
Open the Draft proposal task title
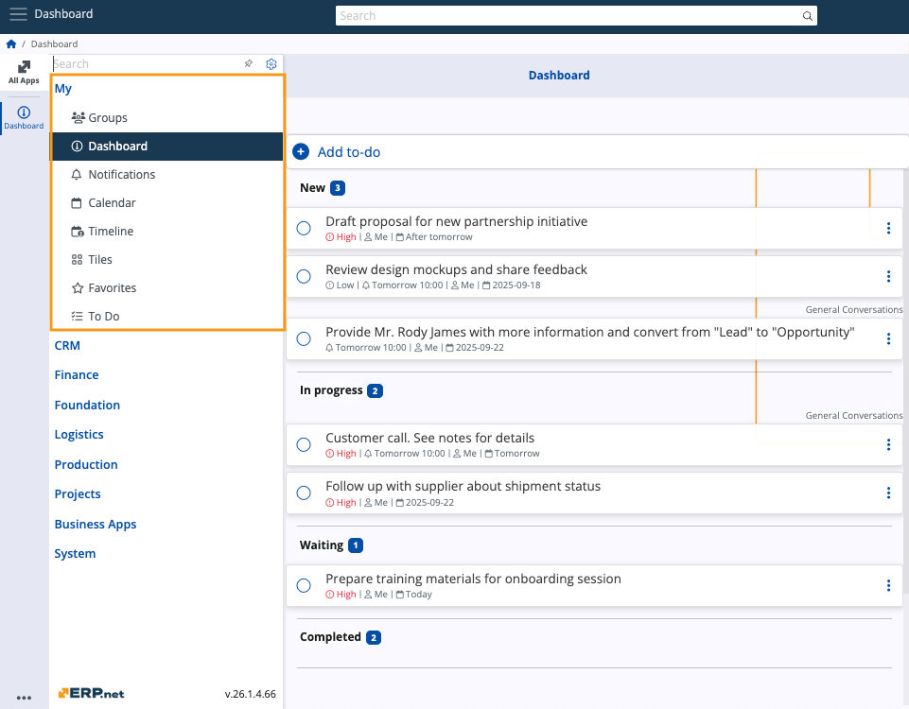[x=456, y=221]
